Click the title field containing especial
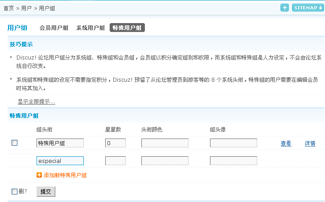Viewport: 325px width, 202px height. [x=60, y=161]
